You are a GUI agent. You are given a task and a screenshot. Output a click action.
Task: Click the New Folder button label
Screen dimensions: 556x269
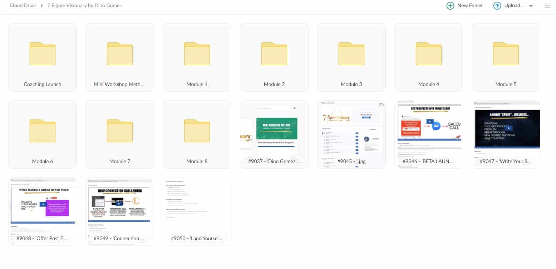470,6
